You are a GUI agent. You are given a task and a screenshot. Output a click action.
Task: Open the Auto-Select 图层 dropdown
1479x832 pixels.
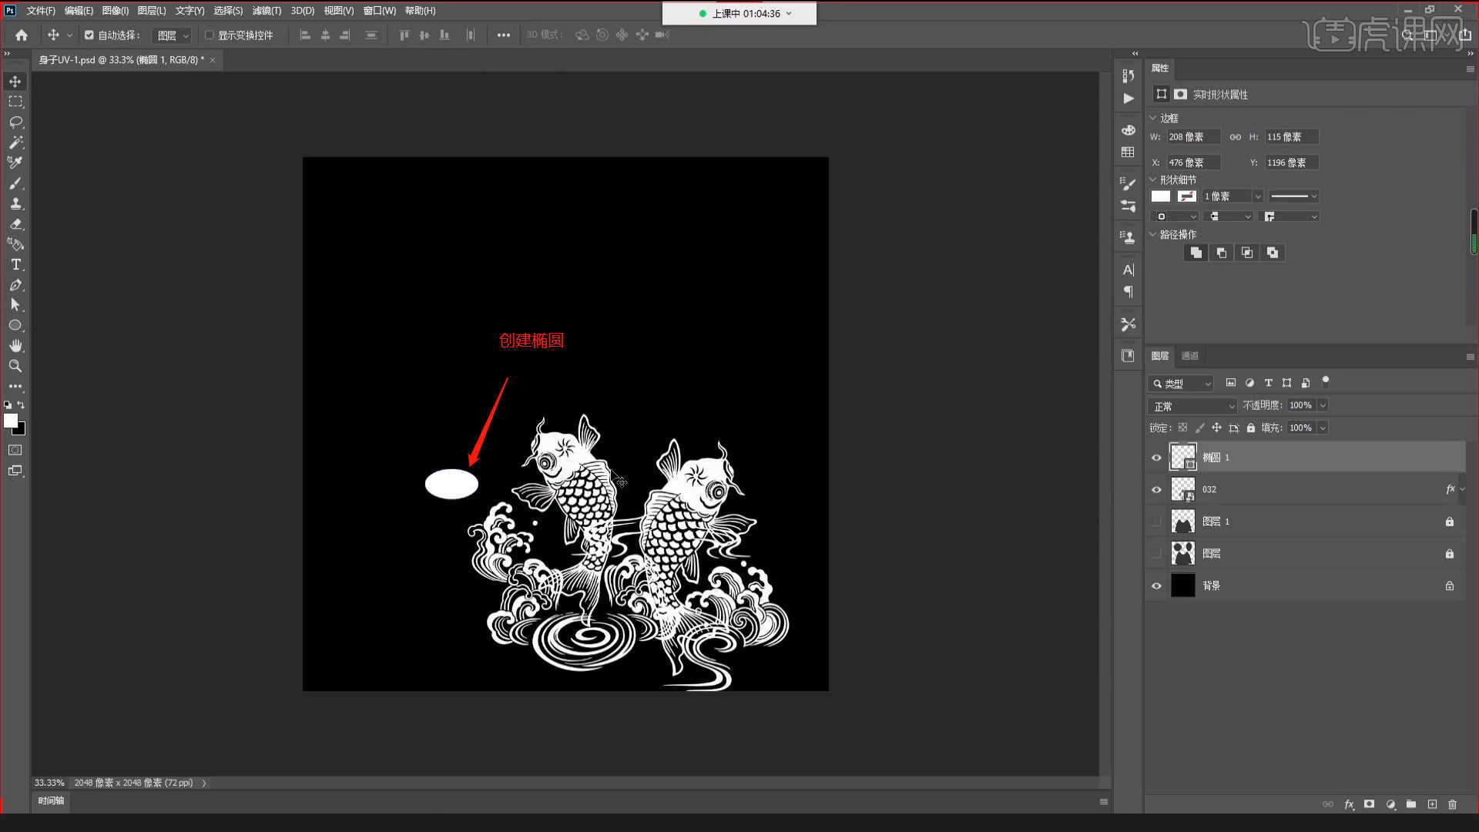click(x=172, y=35)
